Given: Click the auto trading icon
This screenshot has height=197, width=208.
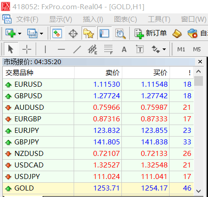Looking at the screenshot, I should [192, 33].
